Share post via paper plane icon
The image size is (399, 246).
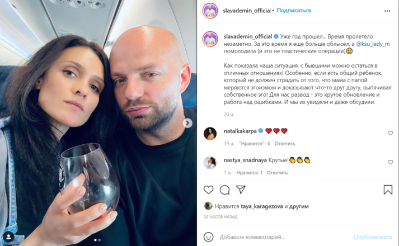pos(241,190)
